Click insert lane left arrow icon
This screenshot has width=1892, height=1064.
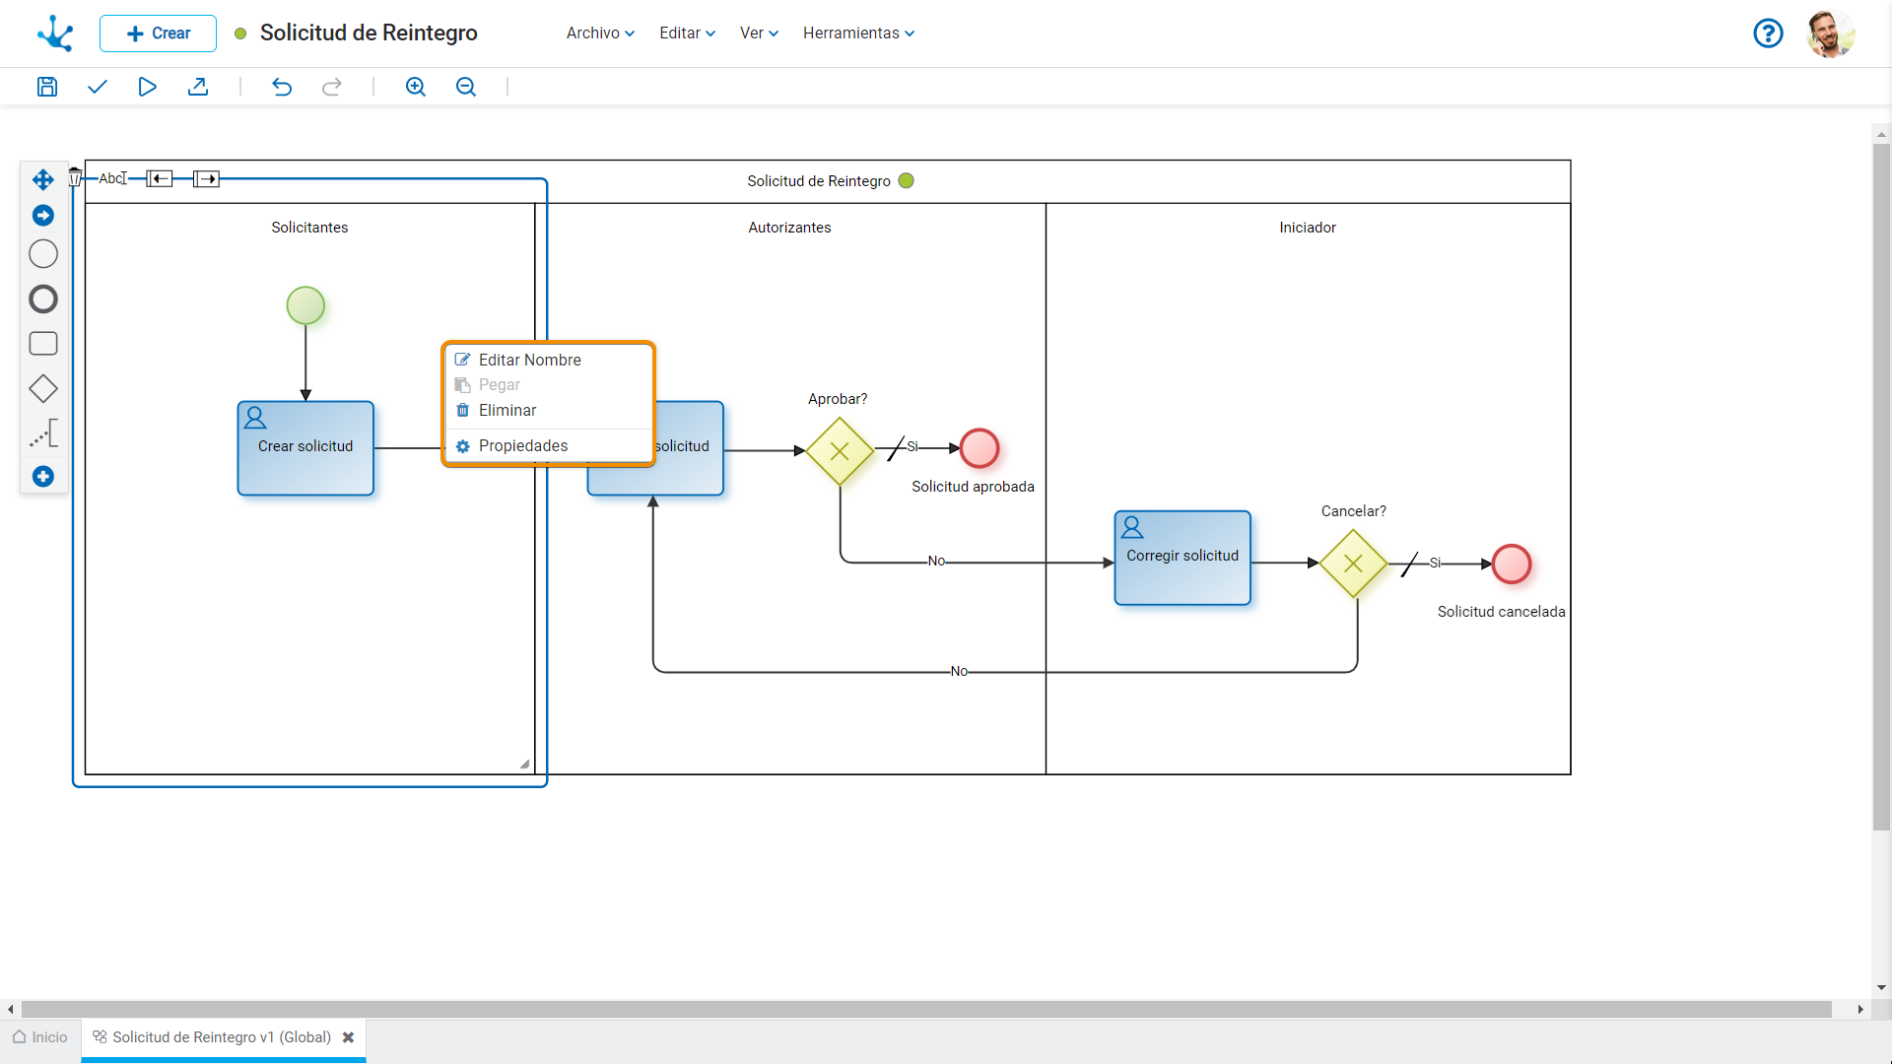pos(160,178)
